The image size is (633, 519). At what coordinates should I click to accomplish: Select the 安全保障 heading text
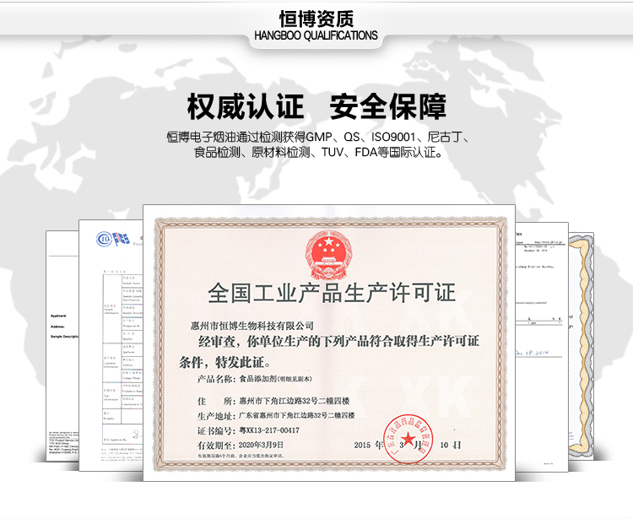pyautogui.click(x=388, y=106)
